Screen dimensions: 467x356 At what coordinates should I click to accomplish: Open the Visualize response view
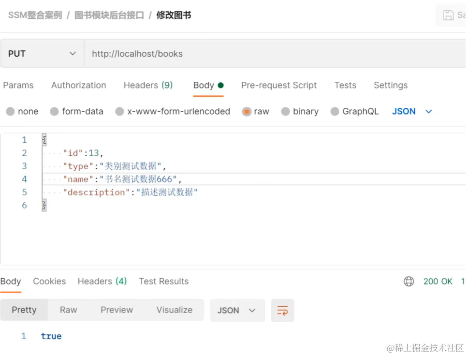click(x=174, y=310)
